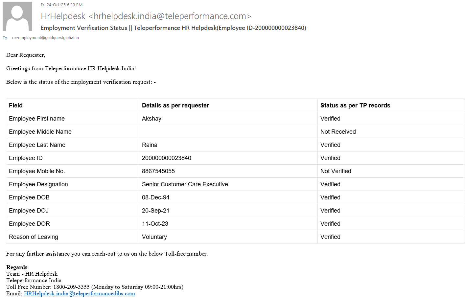467x298 pixels.
Task: Click the DOJ value 20-Sep-21
Action: (155, 211)
